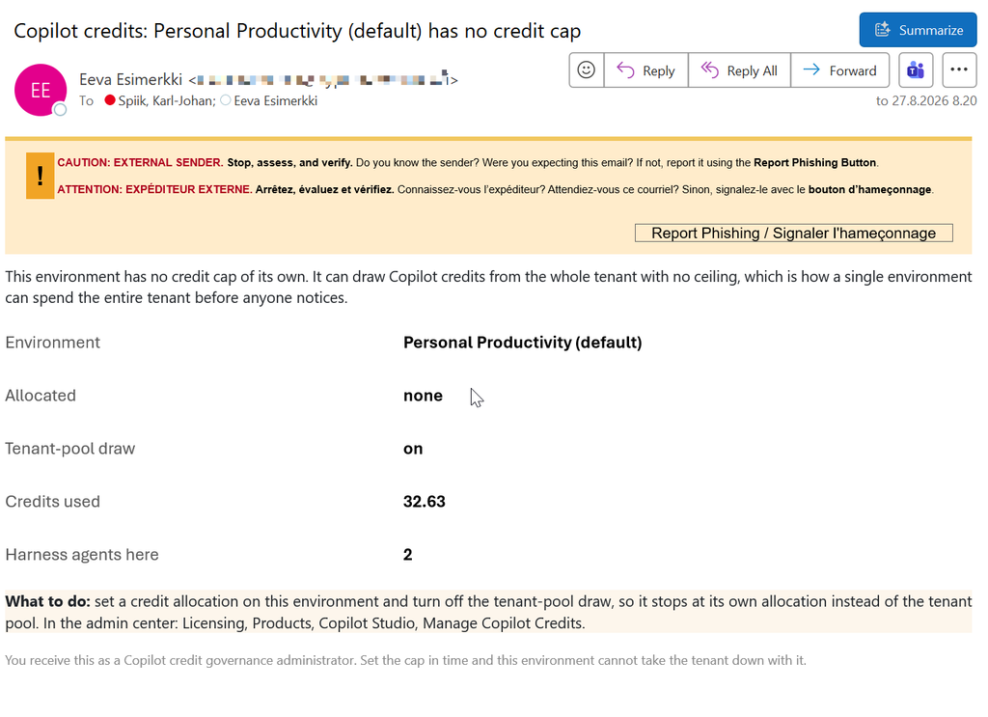Click the email subject title
988x717 pixels.
click(x=297, y=31)
